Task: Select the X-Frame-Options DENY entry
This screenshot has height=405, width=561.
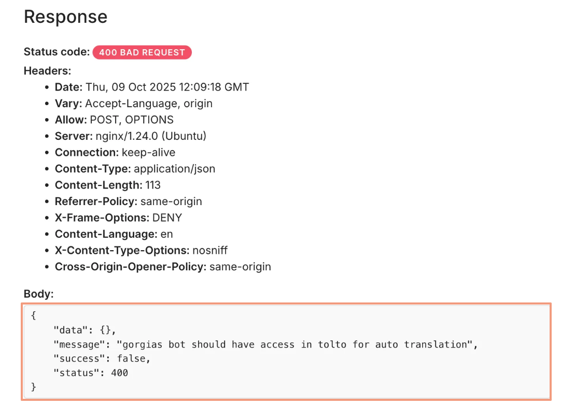Action: (x=119, y=218)
